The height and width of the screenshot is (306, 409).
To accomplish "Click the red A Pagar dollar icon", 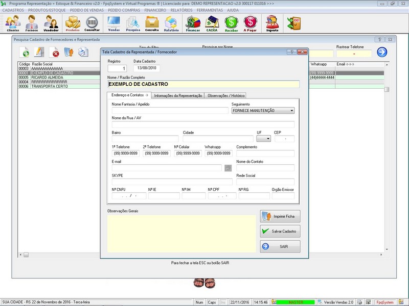I will [x=250, y=23].
